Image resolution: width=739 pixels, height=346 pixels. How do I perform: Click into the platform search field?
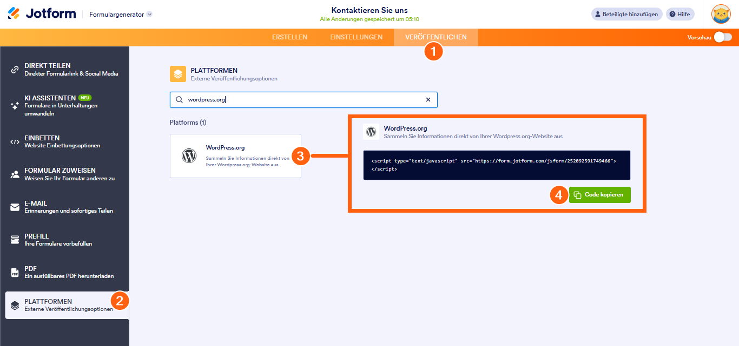[303, 99]
